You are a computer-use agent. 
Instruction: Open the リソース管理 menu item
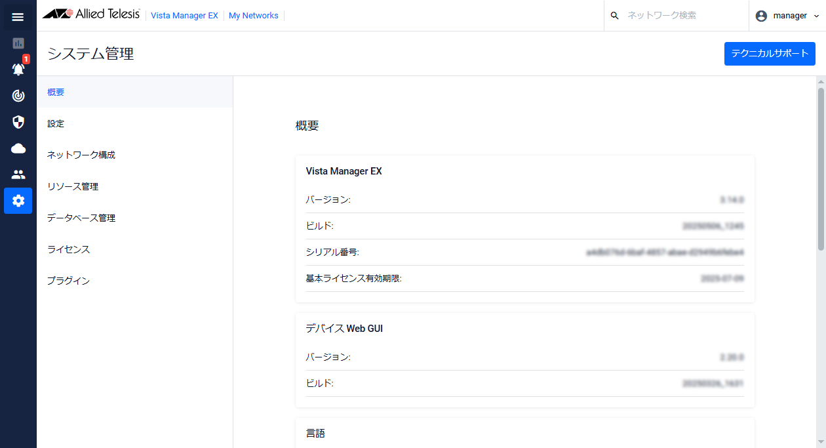click(134, 186)
